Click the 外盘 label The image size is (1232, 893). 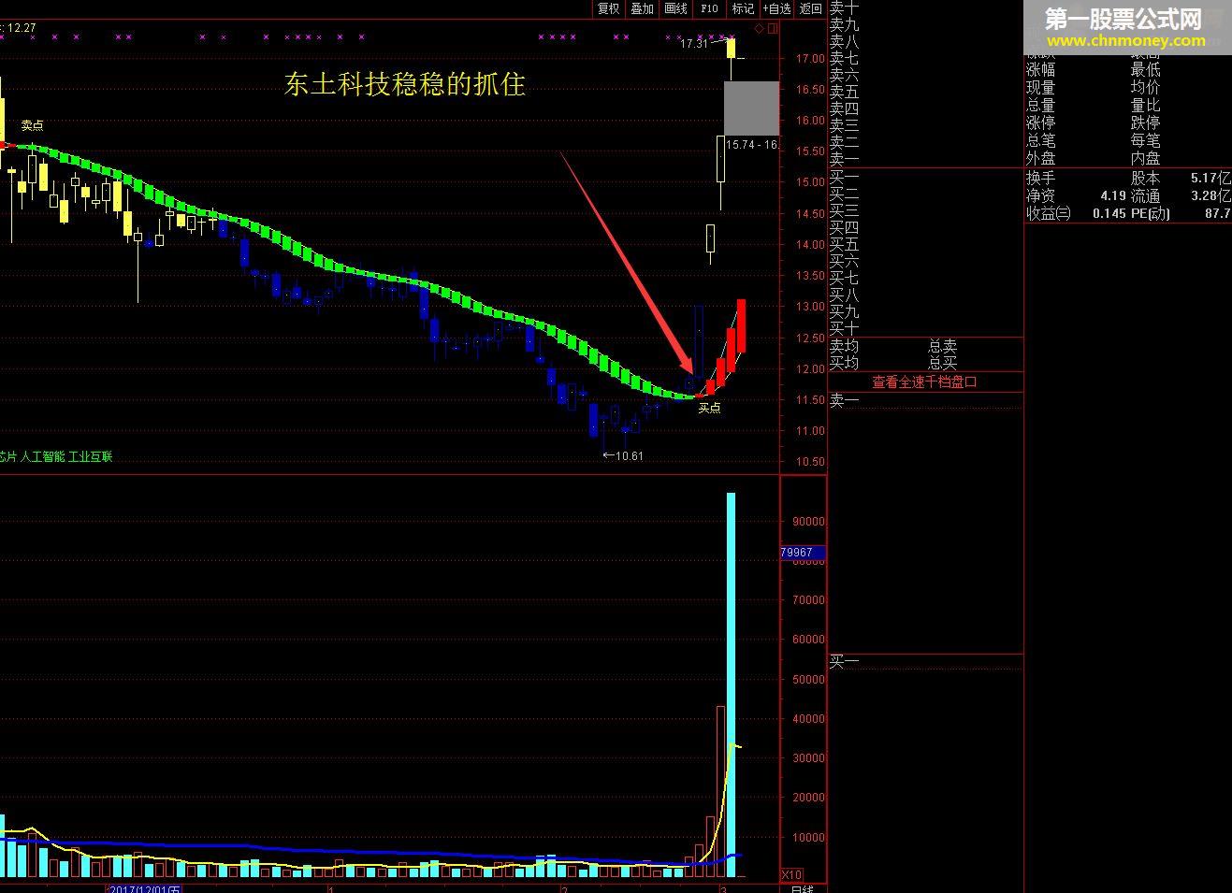1040,159
